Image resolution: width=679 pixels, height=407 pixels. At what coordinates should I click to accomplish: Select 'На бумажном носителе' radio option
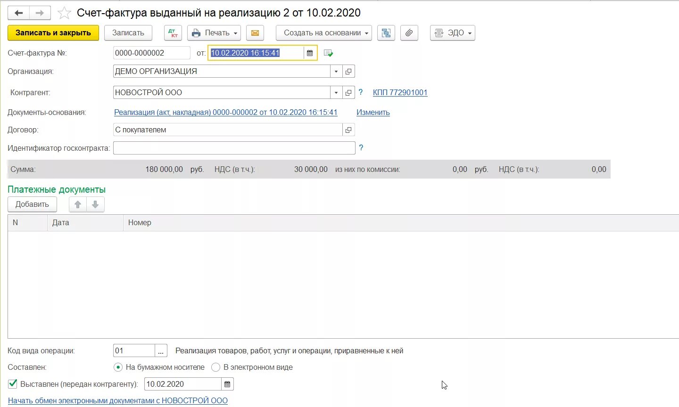(118, 367)
